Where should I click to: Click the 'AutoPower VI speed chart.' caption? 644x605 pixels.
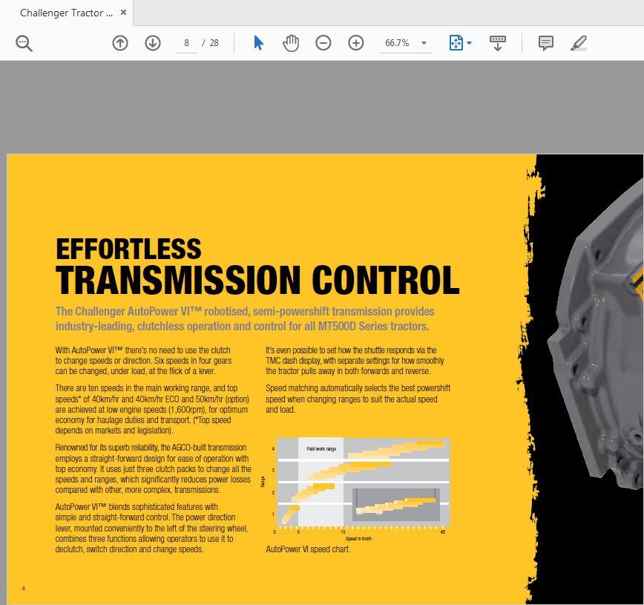point(308,549)
